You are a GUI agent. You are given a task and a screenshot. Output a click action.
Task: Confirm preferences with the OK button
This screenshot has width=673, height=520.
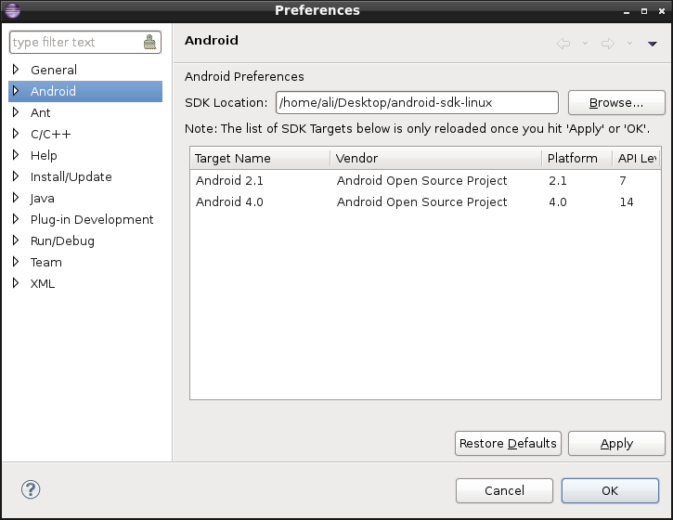610,490
